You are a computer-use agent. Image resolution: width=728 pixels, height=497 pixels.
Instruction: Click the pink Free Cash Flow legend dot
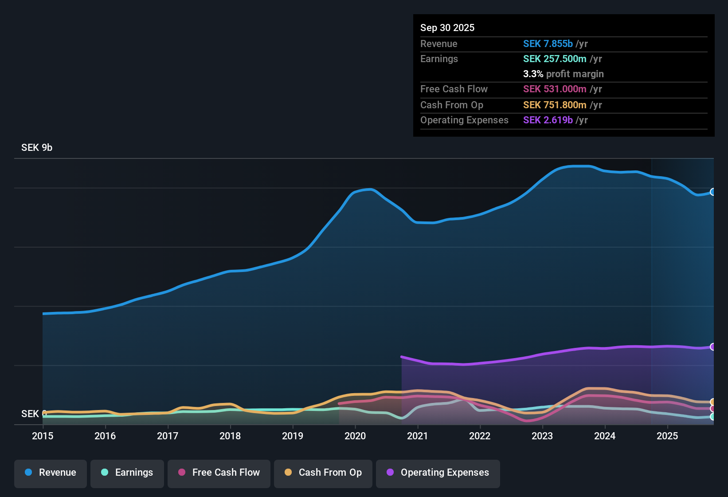click(181, 473)
